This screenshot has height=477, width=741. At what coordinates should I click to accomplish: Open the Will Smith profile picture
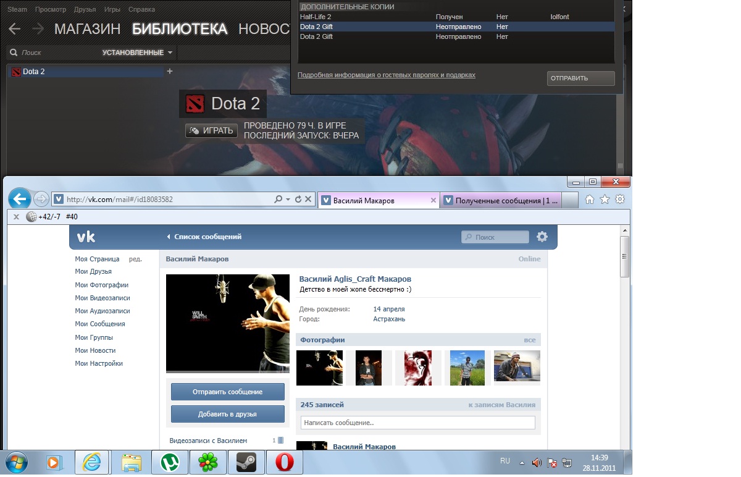[x=227, y=324]
